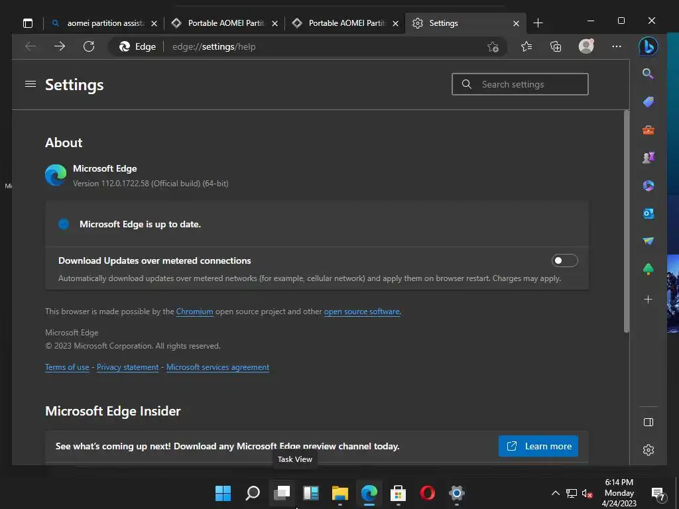Image resolution: width=679 pixels, height=509 pixels.
Task: Open Bing Chat sidebar button
Action: (x=648, y=46)
